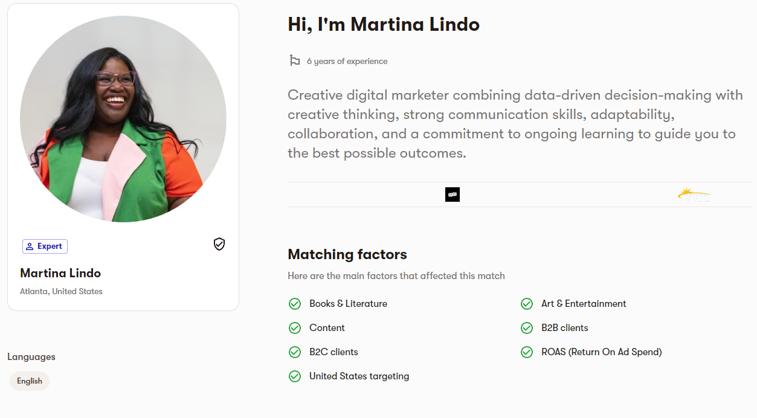Click the flag icon beside years of experience
The image size is (757, 418).
pyautogui.click(x=295, y=60)
